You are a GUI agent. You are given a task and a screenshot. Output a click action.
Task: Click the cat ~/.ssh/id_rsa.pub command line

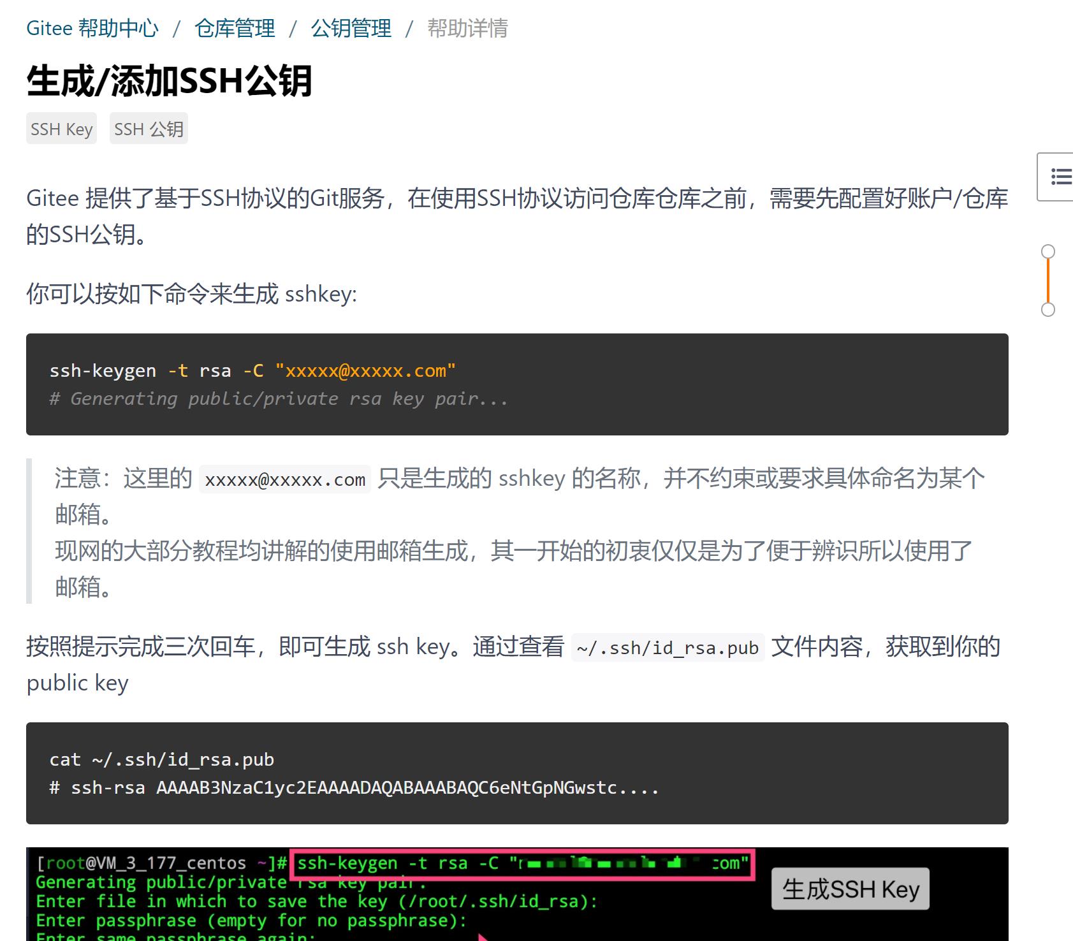click(x=162, y=760)
